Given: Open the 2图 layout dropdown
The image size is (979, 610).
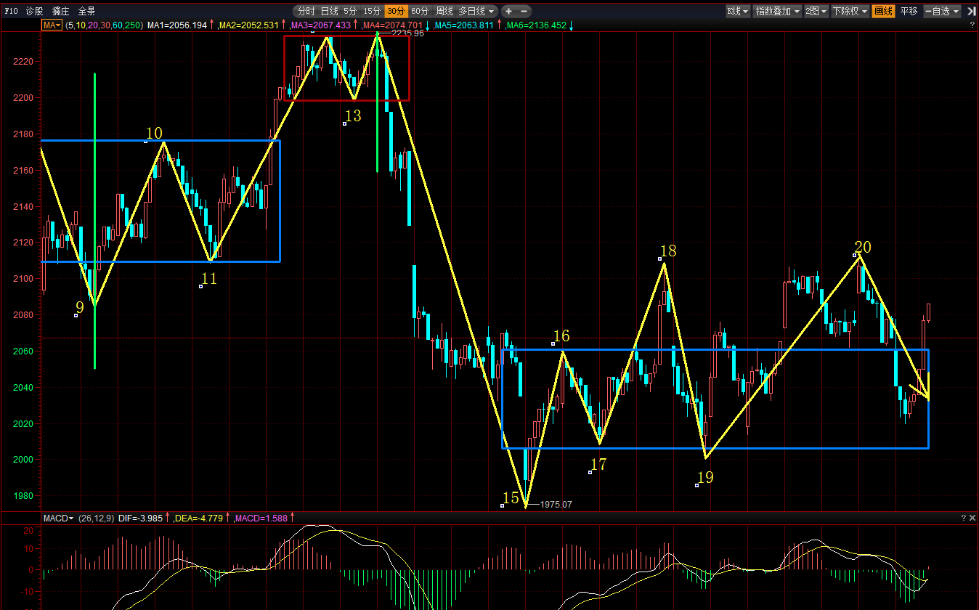Looking at the screenshot, I should (816, 12).
